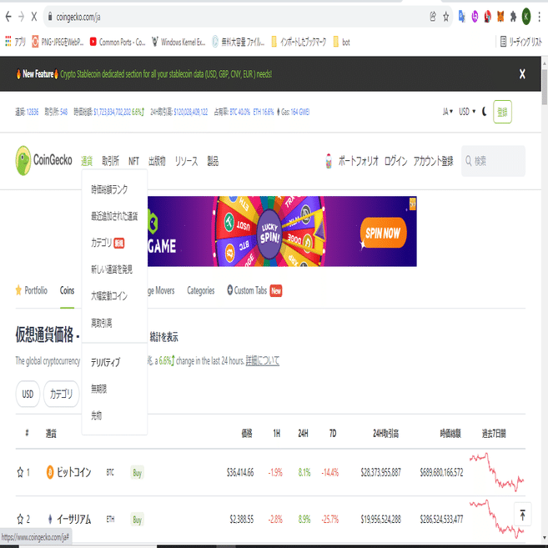Select 最近追加された通貨 menu entry
548x548 pixels.
[114, 216]
